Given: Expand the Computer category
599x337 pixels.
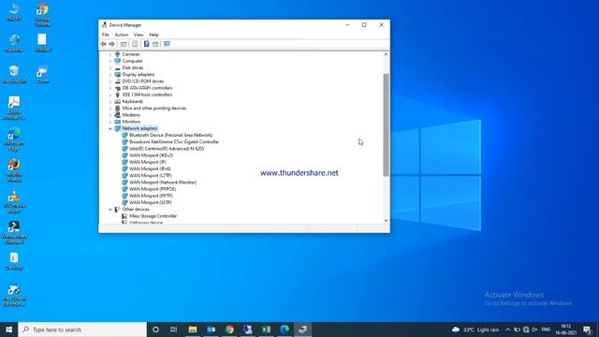Looking at the screenshot, I should pos(110,61).
